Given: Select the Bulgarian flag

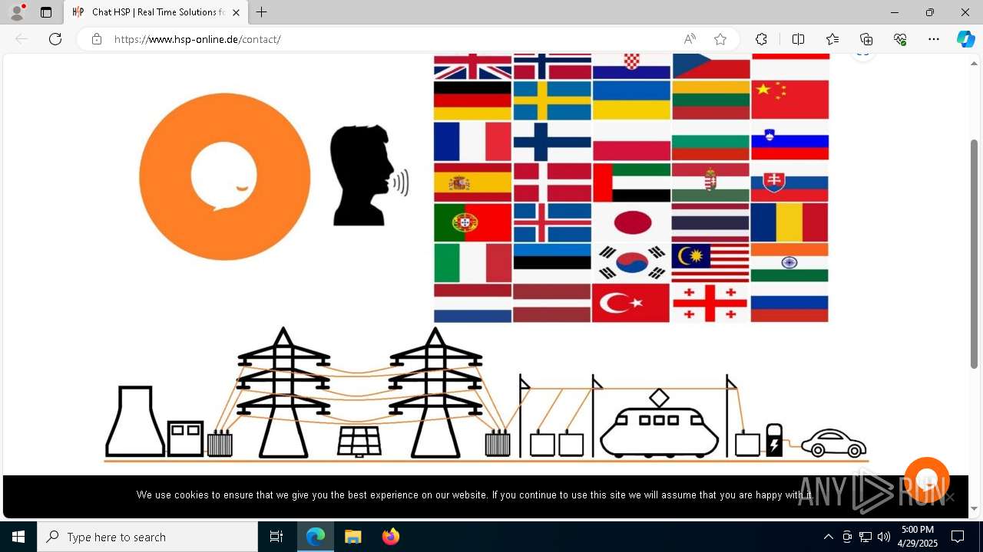Looking at the screenshot, I should tap(710, 141).
